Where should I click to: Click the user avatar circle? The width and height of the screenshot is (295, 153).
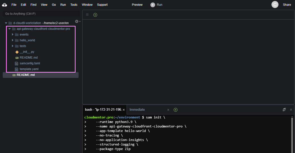coord(275,5)
